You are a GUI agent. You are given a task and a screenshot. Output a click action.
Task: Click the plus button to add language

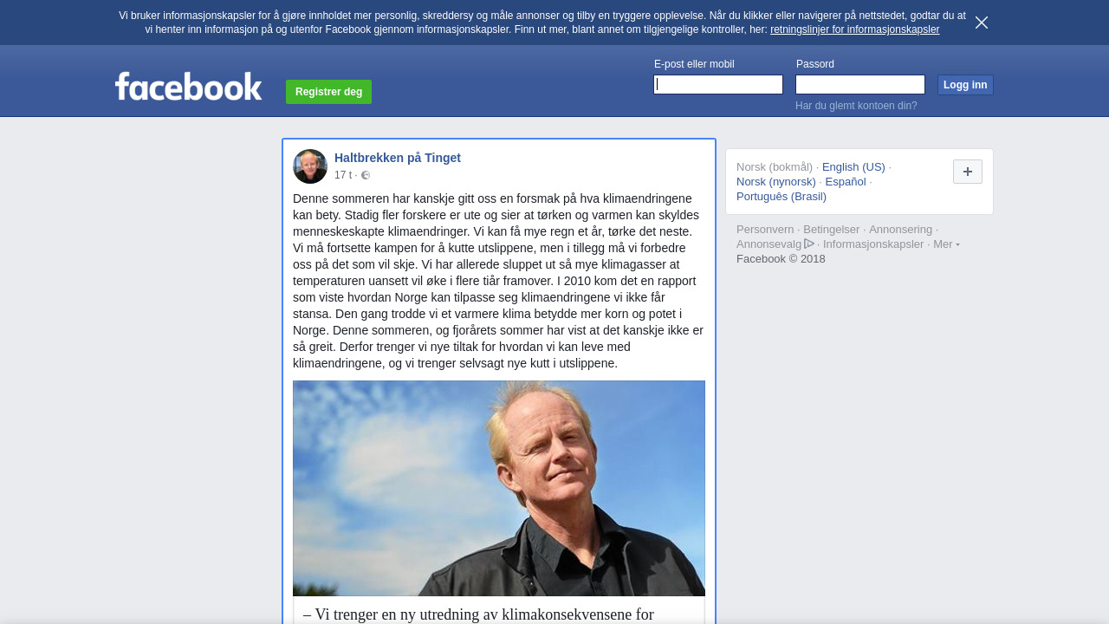(968, 172)
